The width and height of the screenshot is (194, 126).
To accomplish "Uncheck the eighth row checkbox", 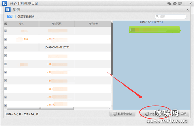I will (5, 89).
